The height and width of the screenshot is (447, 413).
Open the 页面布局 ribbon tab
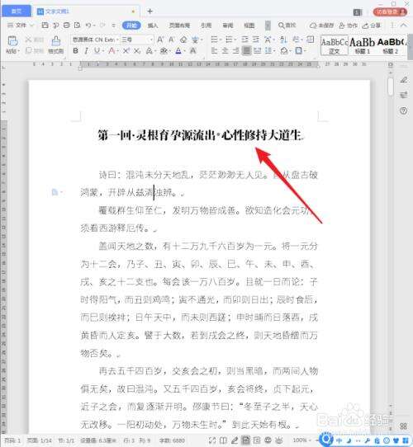(x=179, y=26)
